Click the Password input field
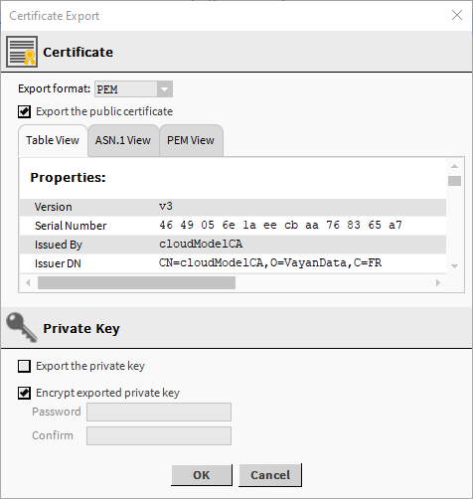Image resolution: width=473 pixels, height=499 pixels. (x=159, y=412)
